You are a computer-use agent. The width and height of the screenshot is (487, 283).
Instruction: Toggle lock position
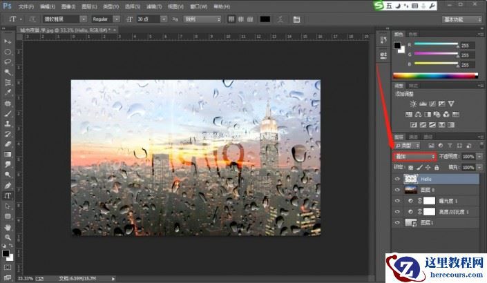[x=428, y=168]
